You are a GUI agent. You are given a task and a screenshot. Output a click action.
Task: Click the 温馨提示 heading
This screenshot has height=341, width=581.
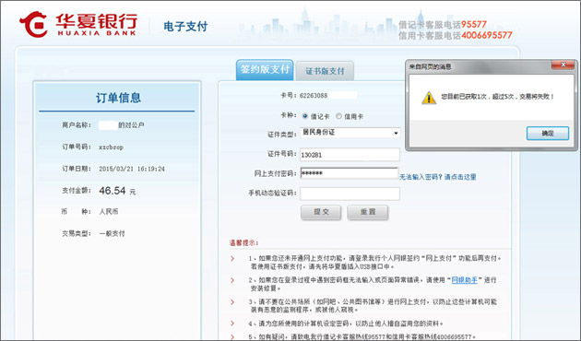click(243, 243)
